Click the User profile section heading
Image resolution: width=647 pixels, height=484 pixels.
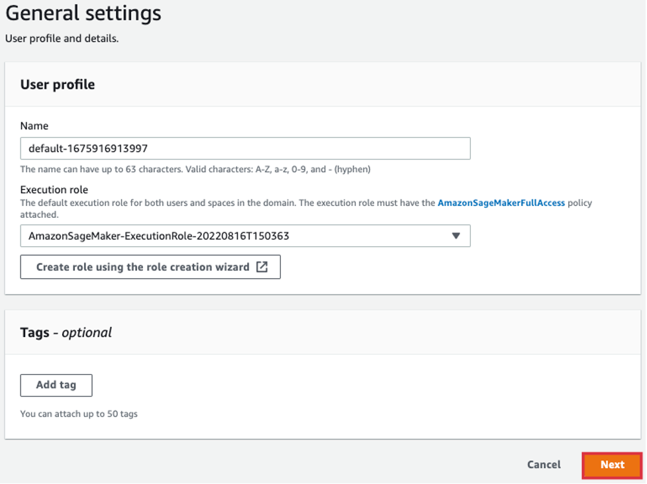pyautogui.click(x=58, y=85)
